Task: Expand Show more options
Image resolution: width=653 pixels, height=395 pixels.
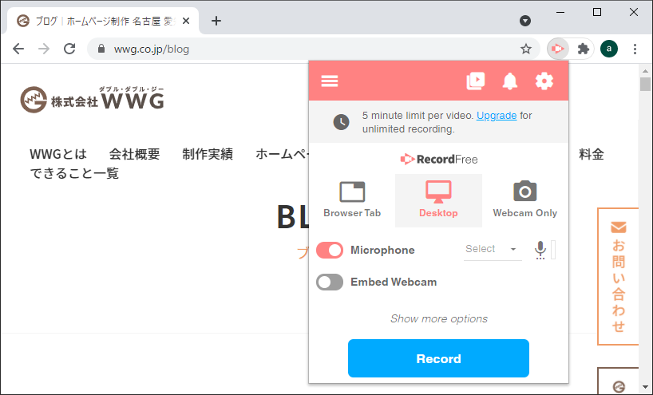Action: pos(438,318)
